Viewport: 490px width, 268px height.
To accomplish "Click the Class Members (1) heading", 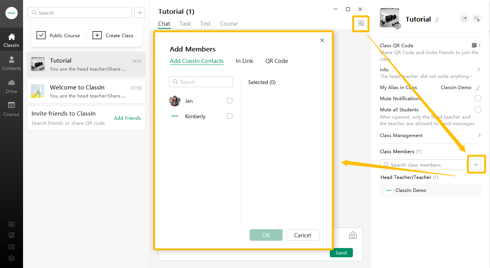I will point(401,151).
